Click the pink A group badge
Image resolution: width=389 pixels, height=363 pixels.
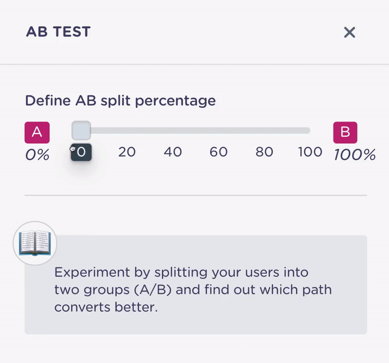(x=37, y=132)
